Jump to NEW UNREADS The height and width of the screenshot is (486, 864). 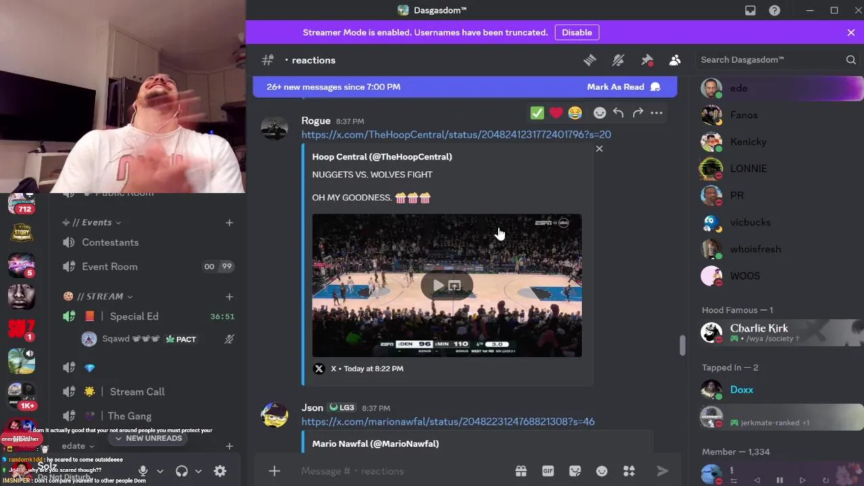point(148,438)
